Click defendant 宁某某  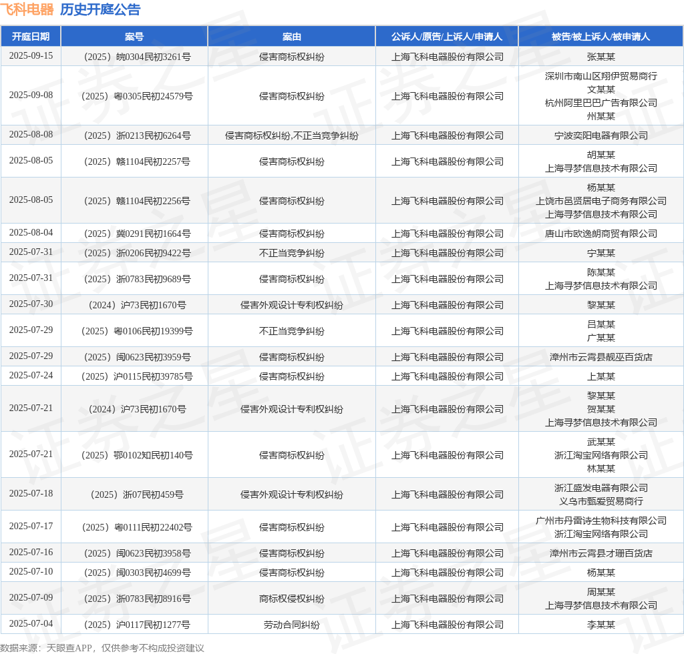pos(601,253)
